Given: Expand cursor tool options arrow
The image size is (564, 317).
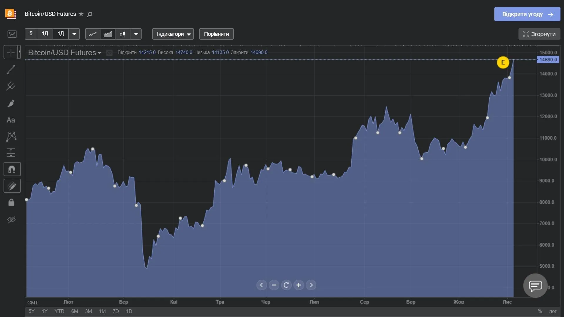Looking at the screenshot, I should click(x=19, y=52).
